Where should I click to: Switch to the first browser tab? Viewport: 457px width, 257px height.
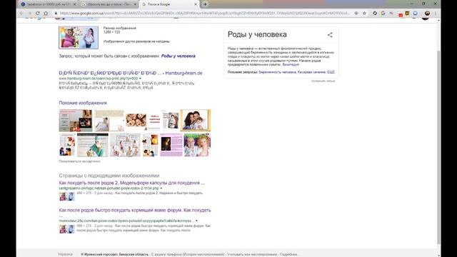(x=48, y=4)
